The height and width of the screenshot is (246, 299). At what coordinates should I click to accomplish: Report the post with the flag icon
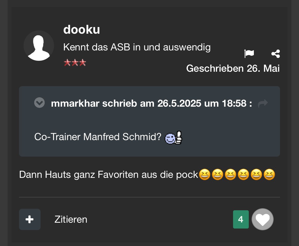(249, 54)
